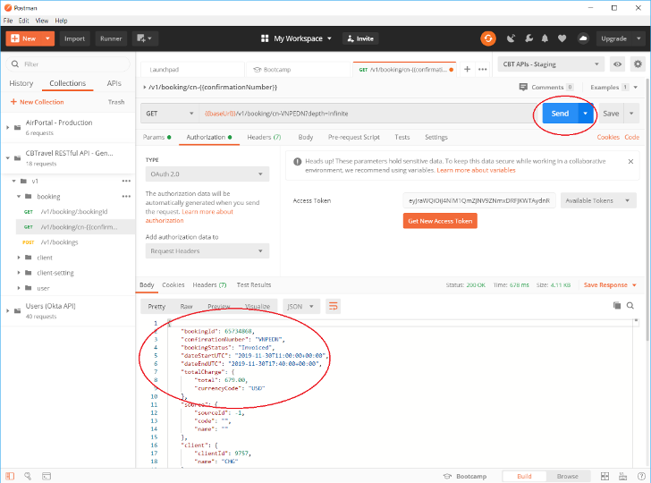The image size is (651, 483).
Task: Open the v1 folder ellipsis menu
Action: [x=126, y=181]
